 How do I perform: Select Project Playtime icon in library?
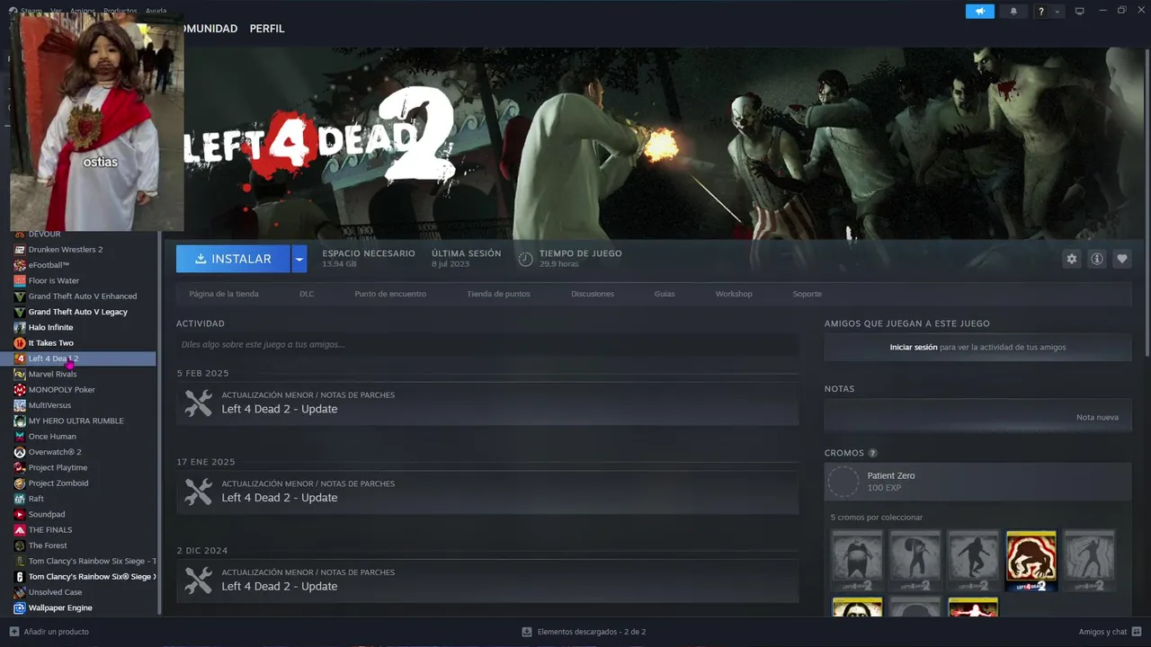click(20, 467)
